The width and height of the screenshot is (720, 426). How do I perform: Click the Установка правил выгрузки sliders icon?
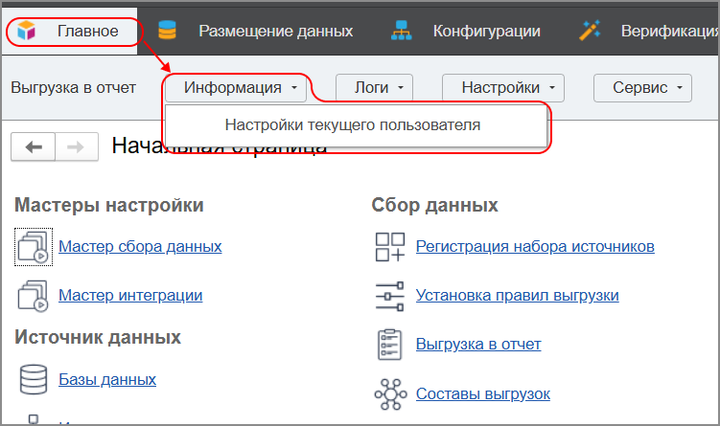click(389, 296)
